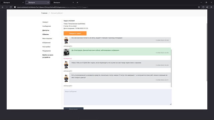Viewport: 214px width, 120px height.
Task: Open Настройки in the sidebar
Action: pyautogui.click(x=46, y=47)
